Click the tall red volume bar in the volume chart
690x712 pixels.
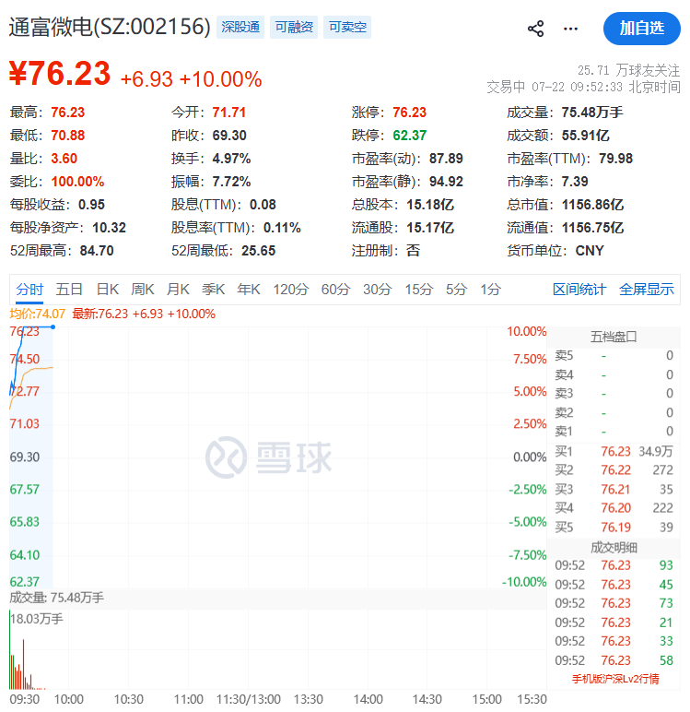(x=23, y=664)
